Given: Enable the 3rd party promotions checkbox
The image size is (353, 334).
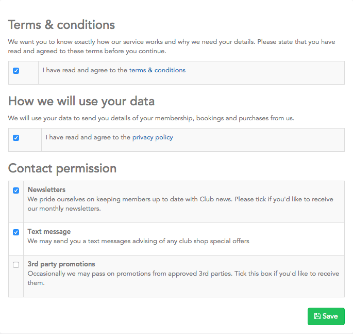Looking at the screenshot, I should pos(16,265).
